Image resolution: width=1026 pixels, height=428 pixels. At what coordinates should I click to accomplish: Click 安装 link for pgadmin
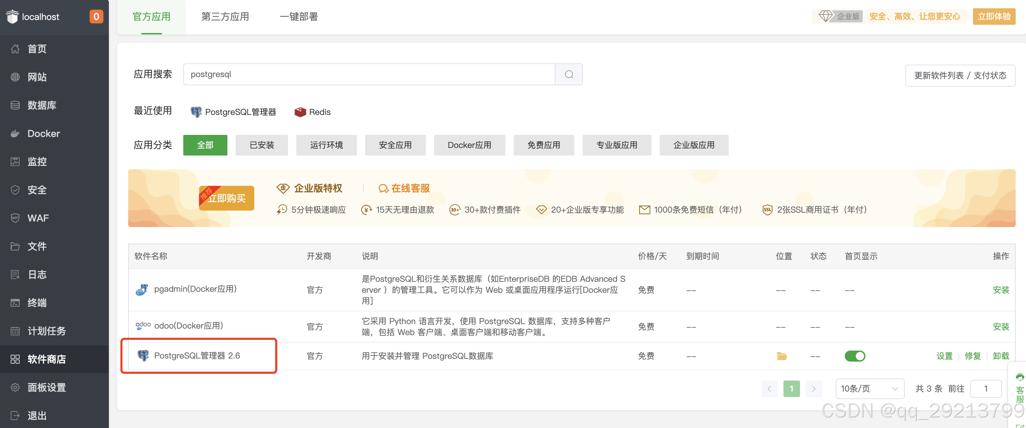pos(1001,290)
